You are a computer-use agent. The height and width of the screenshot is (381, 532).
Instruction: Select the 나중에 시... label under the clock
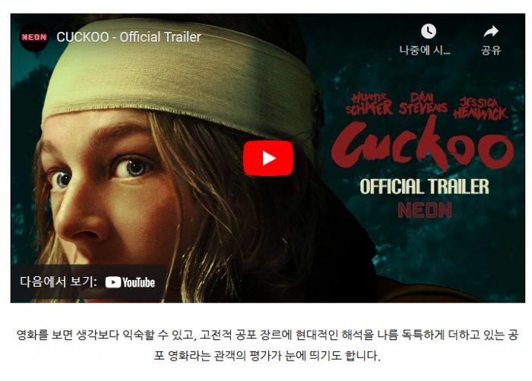point(425,50)
